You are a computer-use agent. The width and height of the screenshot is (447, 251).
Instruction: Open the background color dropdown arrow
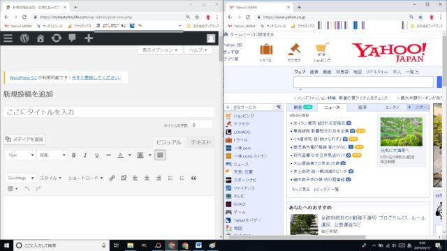coord(149,155)
